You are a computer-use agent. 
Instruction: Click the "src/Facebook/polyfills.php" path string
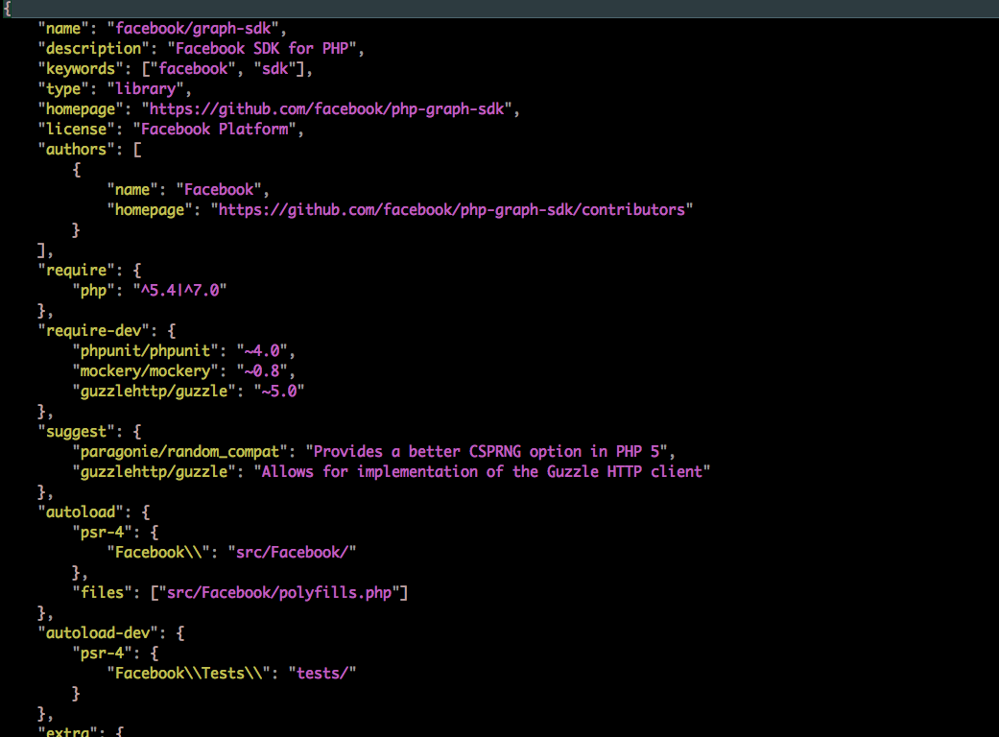[279, 593]
